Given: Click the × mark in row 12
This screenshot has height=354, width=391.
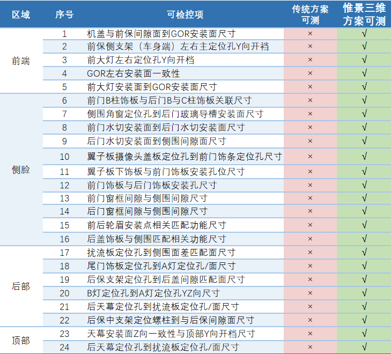Looking at the screenshot, I should (310, 185).
